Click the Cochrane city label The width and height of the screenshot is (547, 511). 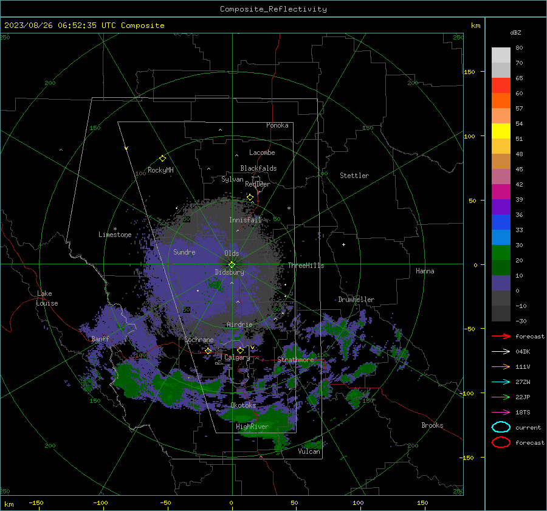(199, 340)
